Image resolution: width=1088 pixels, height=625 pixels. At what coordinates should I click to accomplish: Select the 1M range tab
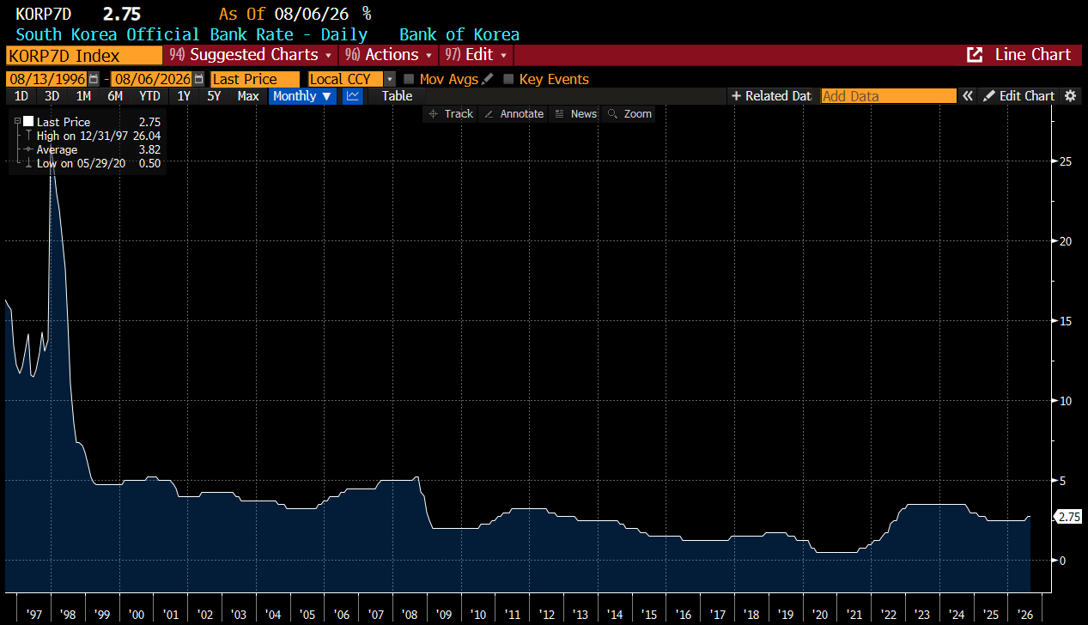pos(83,96)
